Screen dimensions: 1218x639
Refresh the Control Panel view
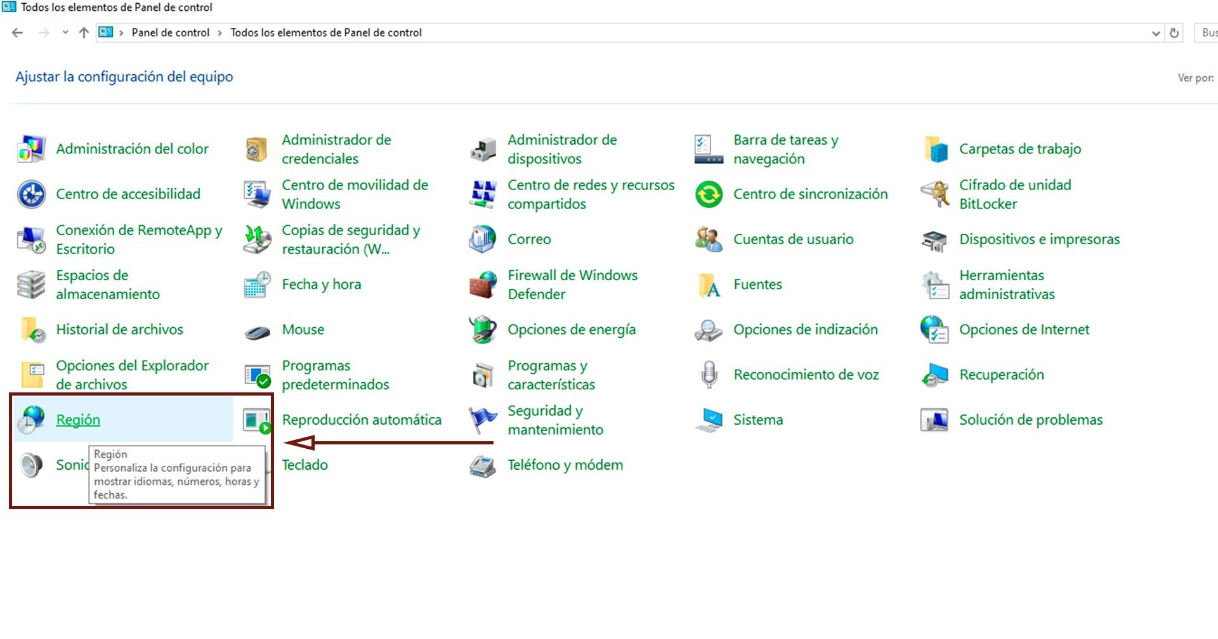tap(1174, 33)
